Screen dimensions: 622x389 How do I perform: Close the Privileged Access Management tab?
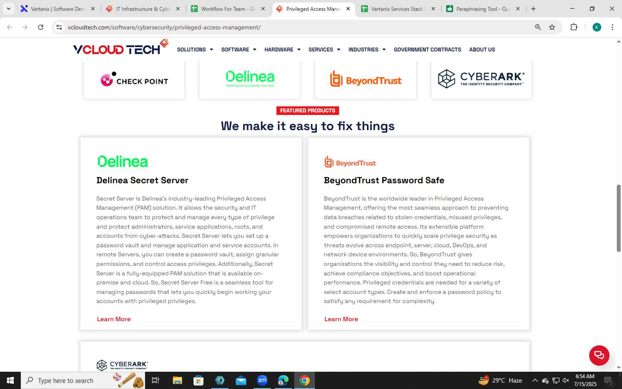(x=348, y=9)
